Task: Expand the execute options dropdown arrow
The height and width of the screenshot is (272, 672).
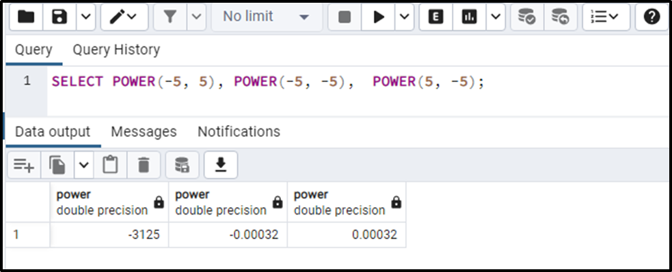Action: pyautogui.click(x=404, y=17)
